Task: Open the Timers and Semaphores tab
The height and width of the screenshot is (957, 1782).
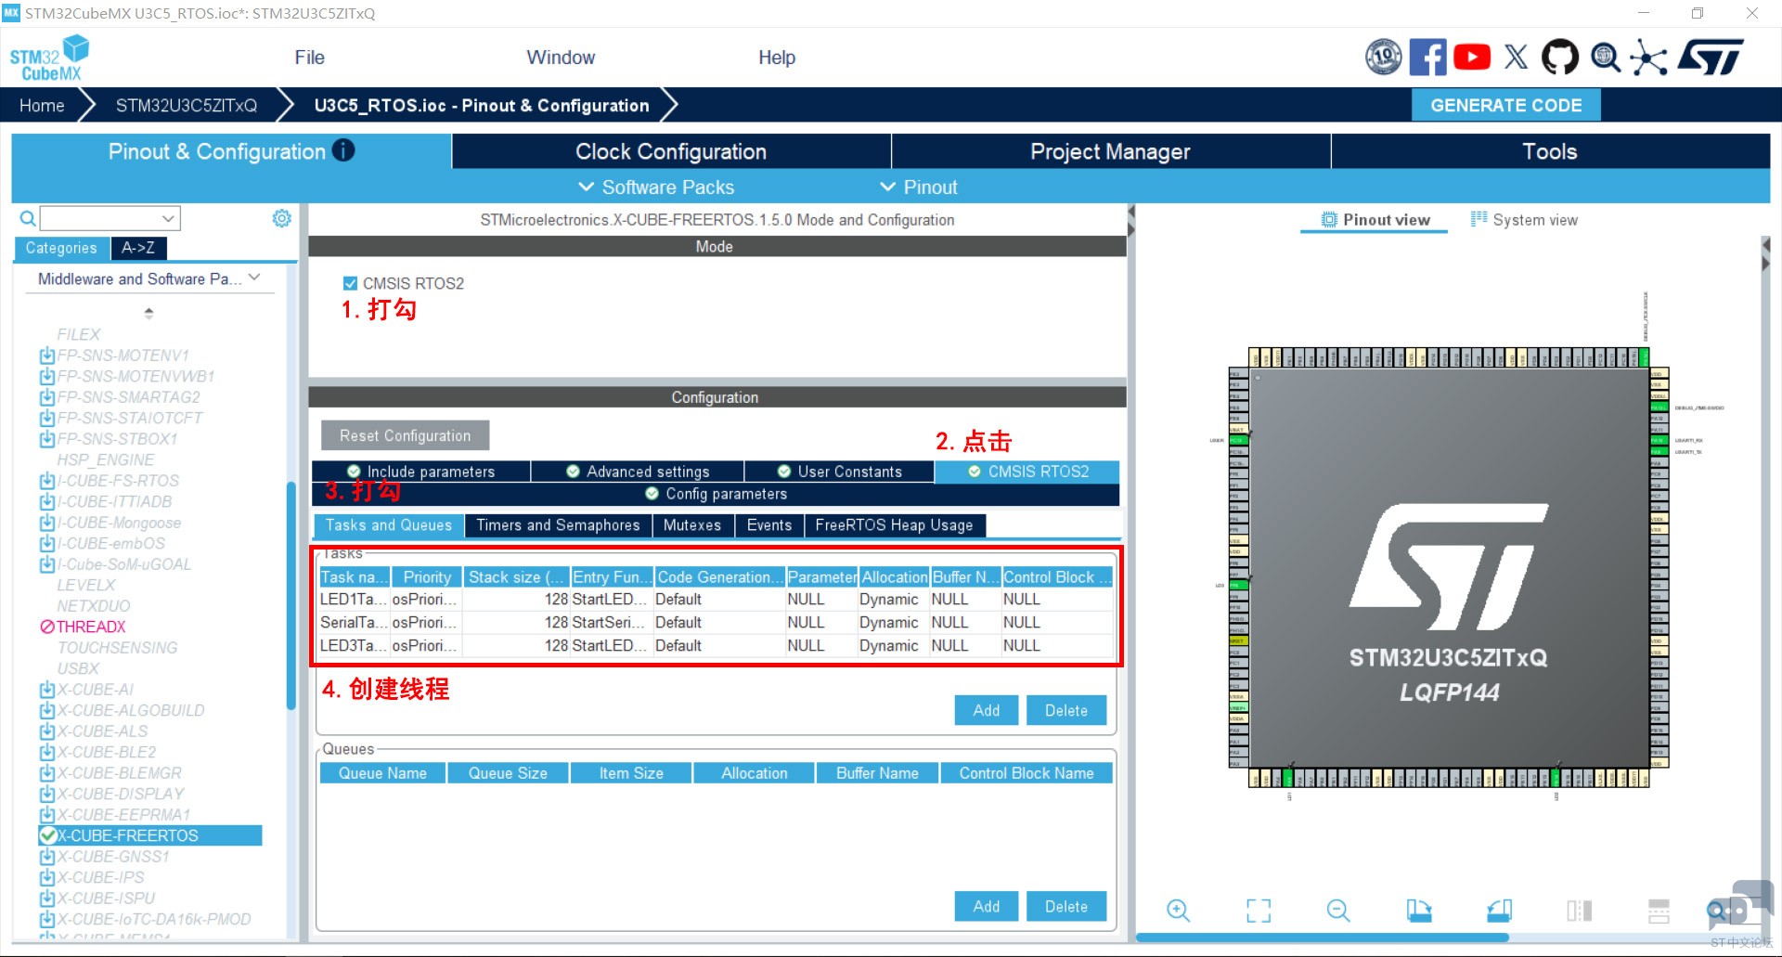Action: (x=558, y=525)
